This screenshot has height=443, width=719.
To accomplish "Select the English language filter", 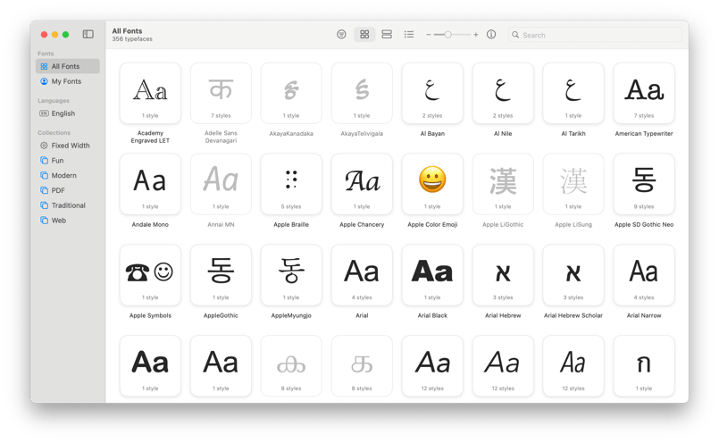I will pyautogui.click(x=68, y=113).
